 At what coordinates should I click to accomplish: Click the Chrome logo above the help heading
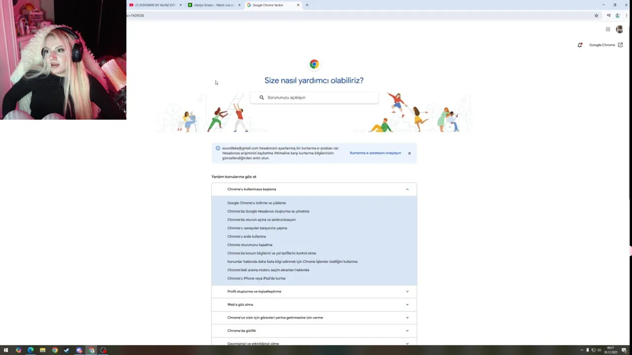point(314,64)
